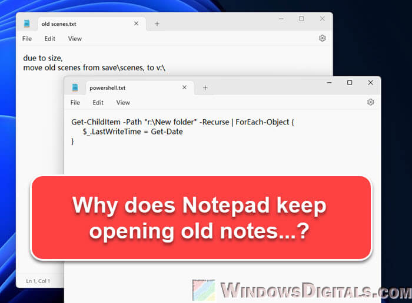
Task: Click the '$_.LastWriteTime = Get-Date' line
Action: click(132, 132)
